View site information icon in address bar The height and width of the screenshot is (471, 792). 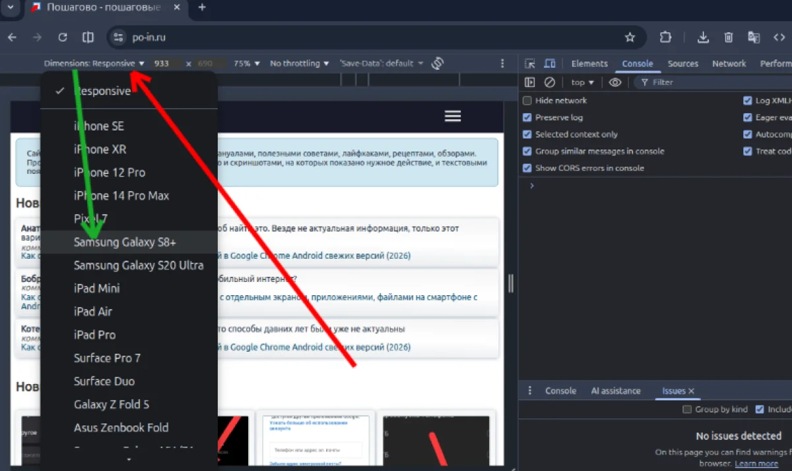pos(118,38)
